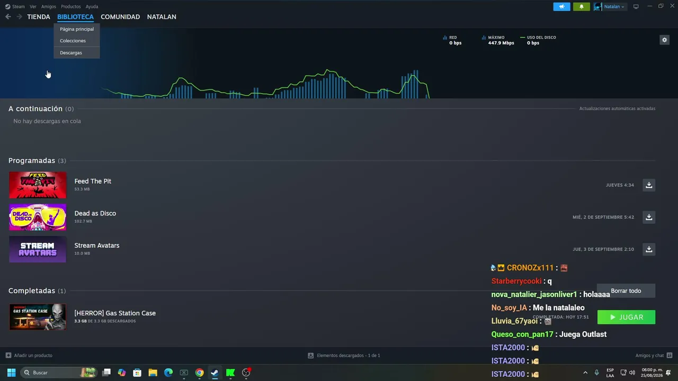The width and height of the screenshot is (678, 381).
Task: Open the Productos menu
Action: tap(71, 6)
